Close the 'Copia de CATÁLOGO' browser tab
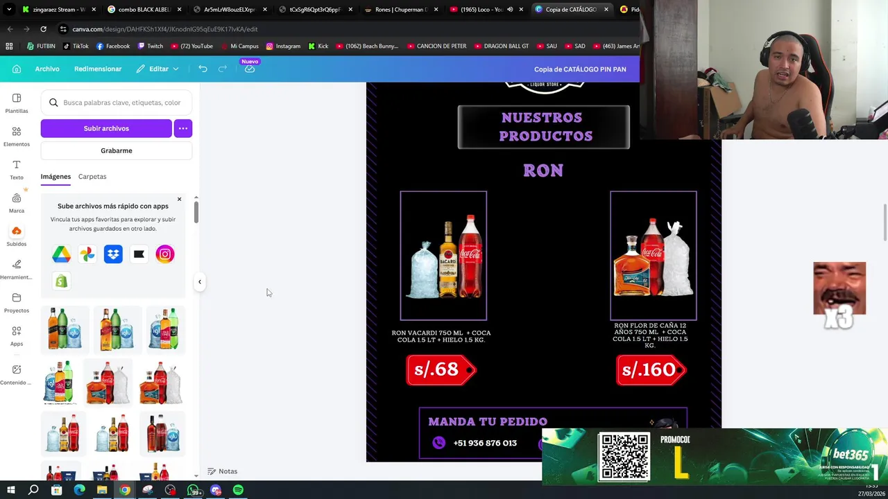Viewport: 888px width, 499px height. [606, 10]
